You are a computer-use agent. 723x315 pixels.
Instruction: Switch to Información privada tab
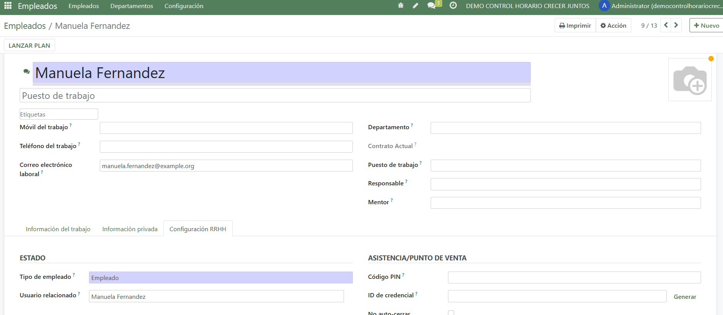pos(130,229)
